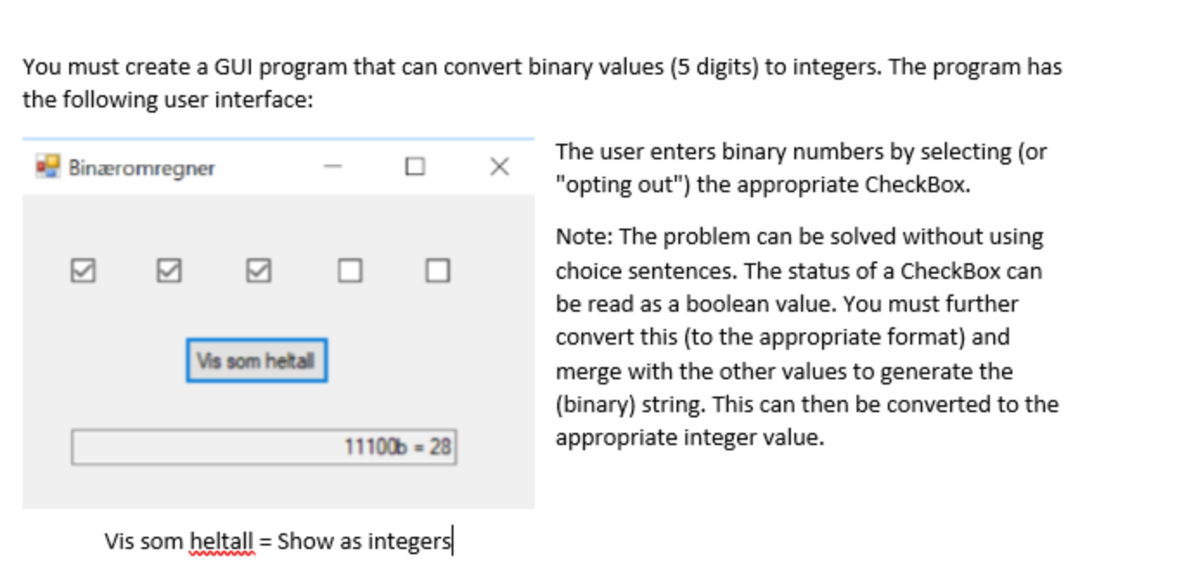Screen dimensions: 1188x581
Task: Maximize the Binæromregner window
Action: click(x=414, y=166)
